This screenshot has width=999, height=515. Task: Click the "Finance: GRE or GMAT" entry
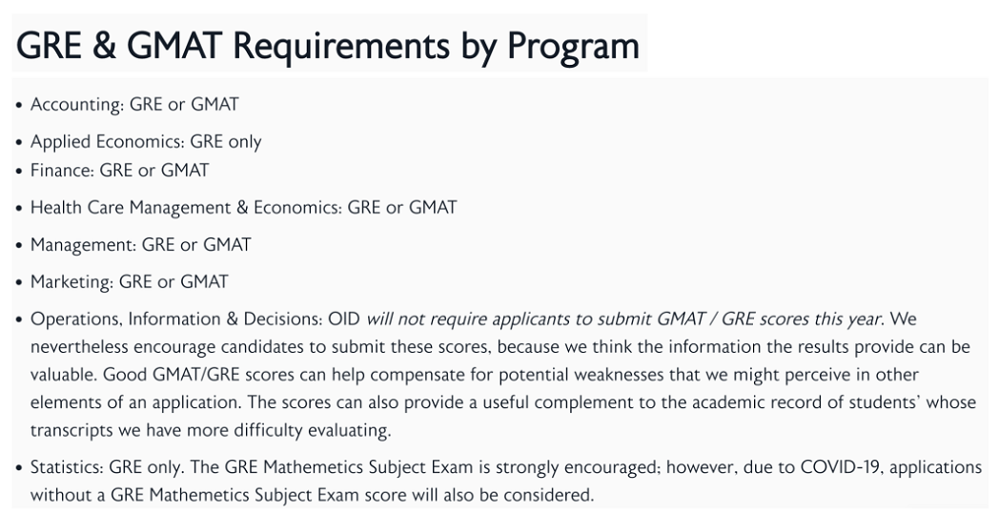(119, 171)
